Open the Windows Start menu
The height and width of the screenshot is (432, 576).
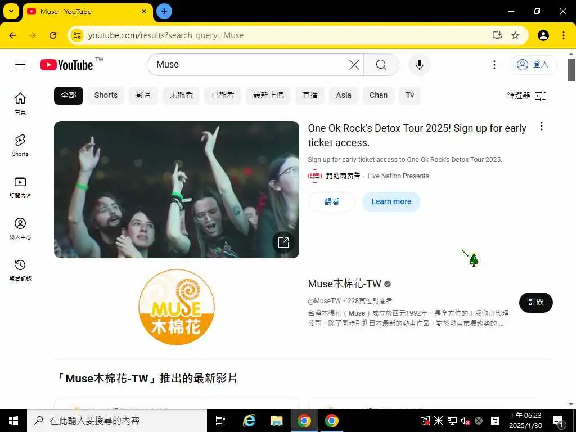[13, 421]
